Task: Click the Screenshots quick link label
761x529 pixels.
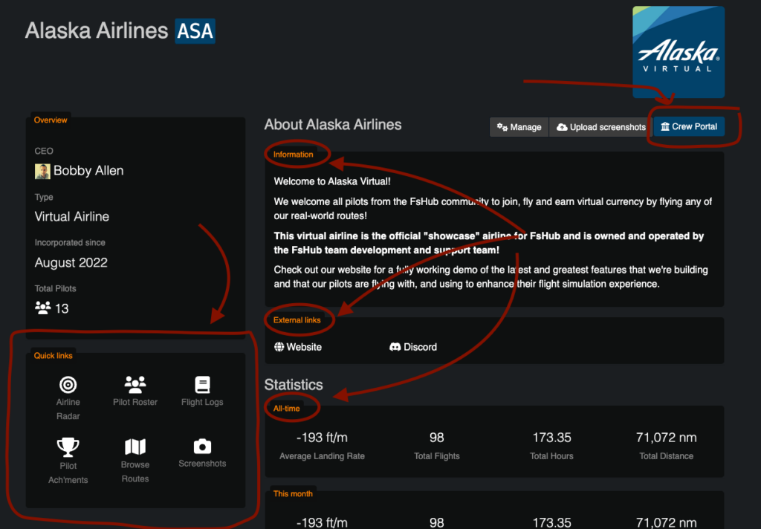Action: click(x=202, y=464)
